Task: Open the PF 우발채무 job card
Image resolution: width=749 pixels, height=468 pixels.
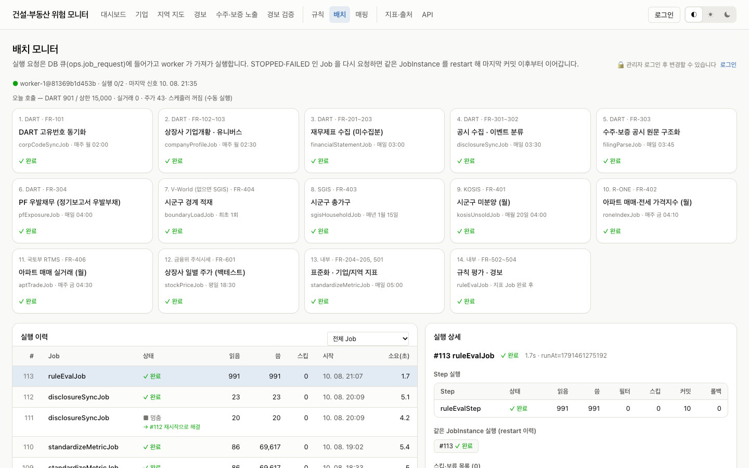Action: (x=82, y=211)
